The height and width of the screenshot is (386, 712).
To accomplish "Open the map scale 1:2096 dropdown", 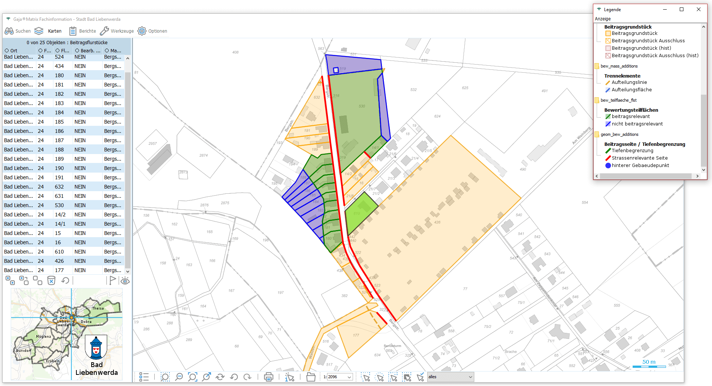I will point(349,377).
